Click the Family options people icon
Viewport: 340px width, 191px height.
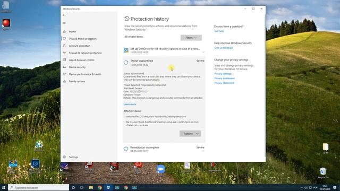(x=64, y=81)
